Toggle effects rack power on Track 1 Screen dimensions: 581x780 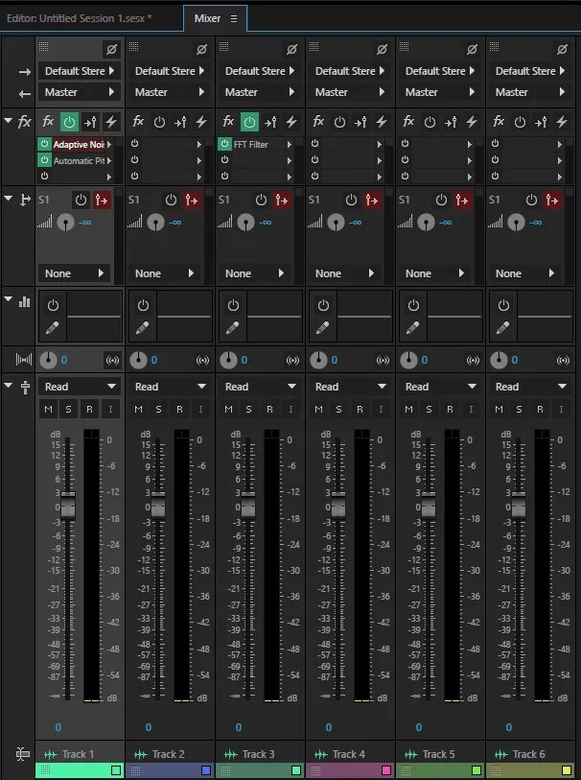(69, 122)
